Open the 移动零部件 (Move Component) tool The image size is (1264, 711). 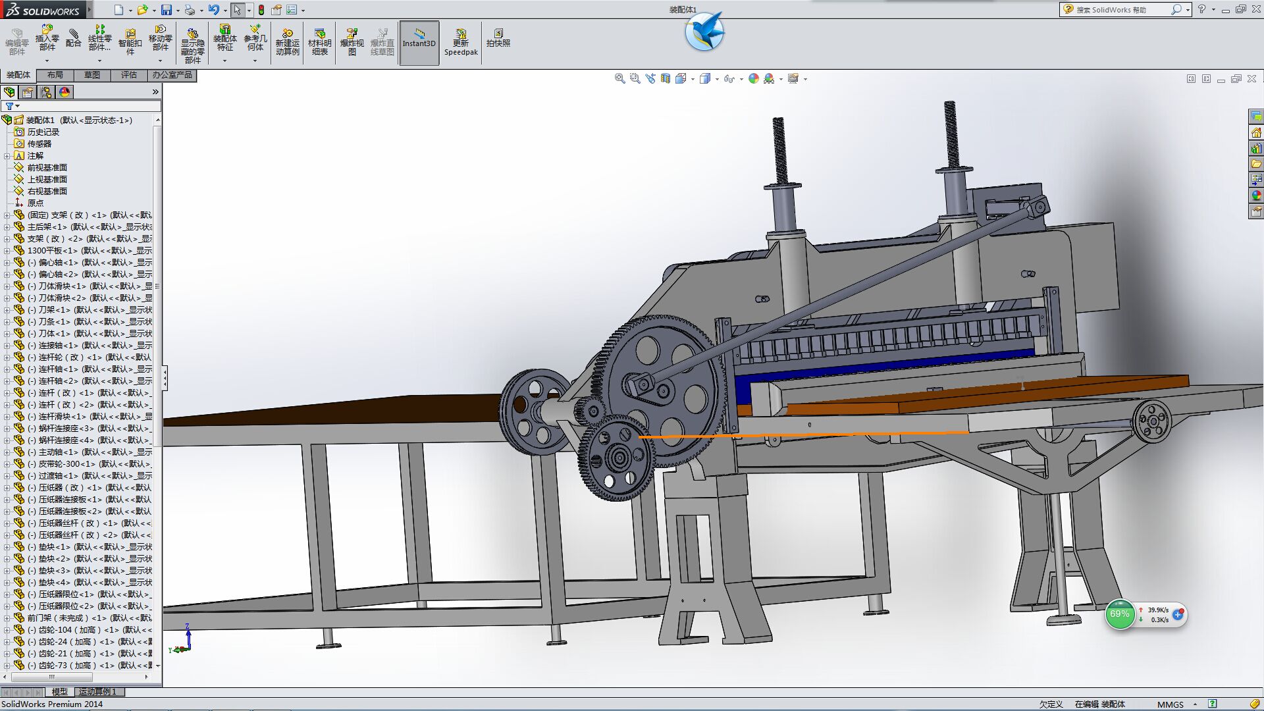[160, 39]
